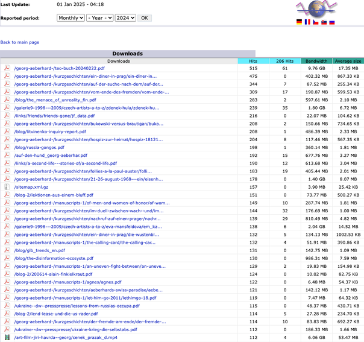Open the eva-mansfeldova download link
Viewport: 364px width, 342px height.
pos(88,227)
